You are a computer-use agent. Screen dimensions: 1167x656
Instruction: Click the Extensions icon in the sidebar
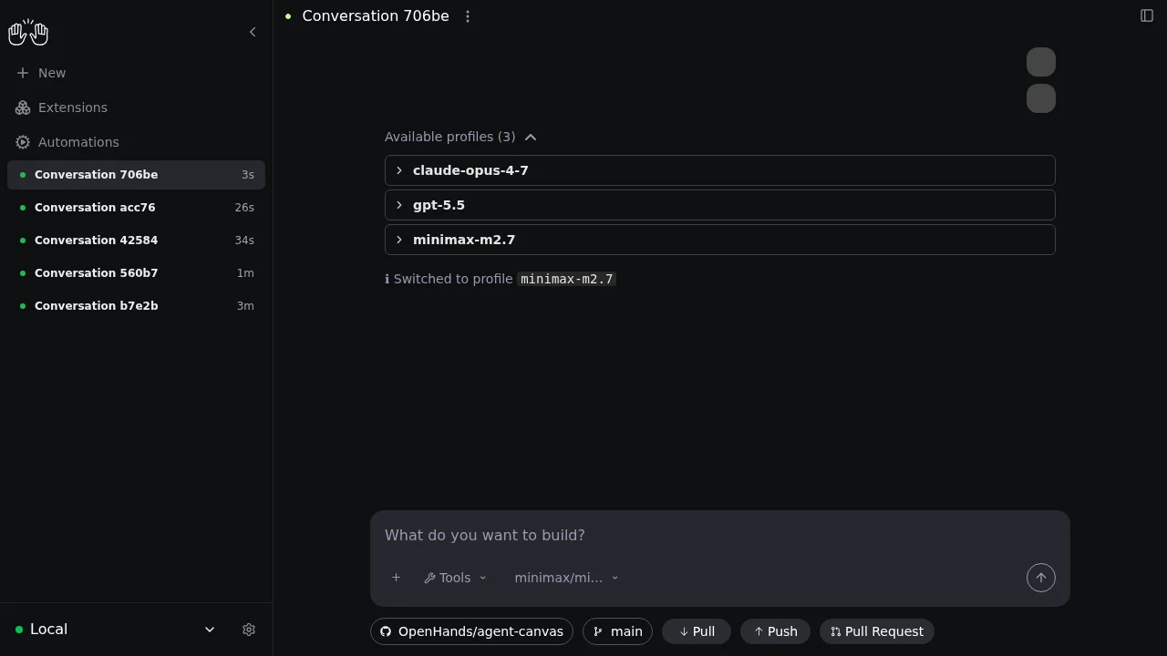[23, 108]
